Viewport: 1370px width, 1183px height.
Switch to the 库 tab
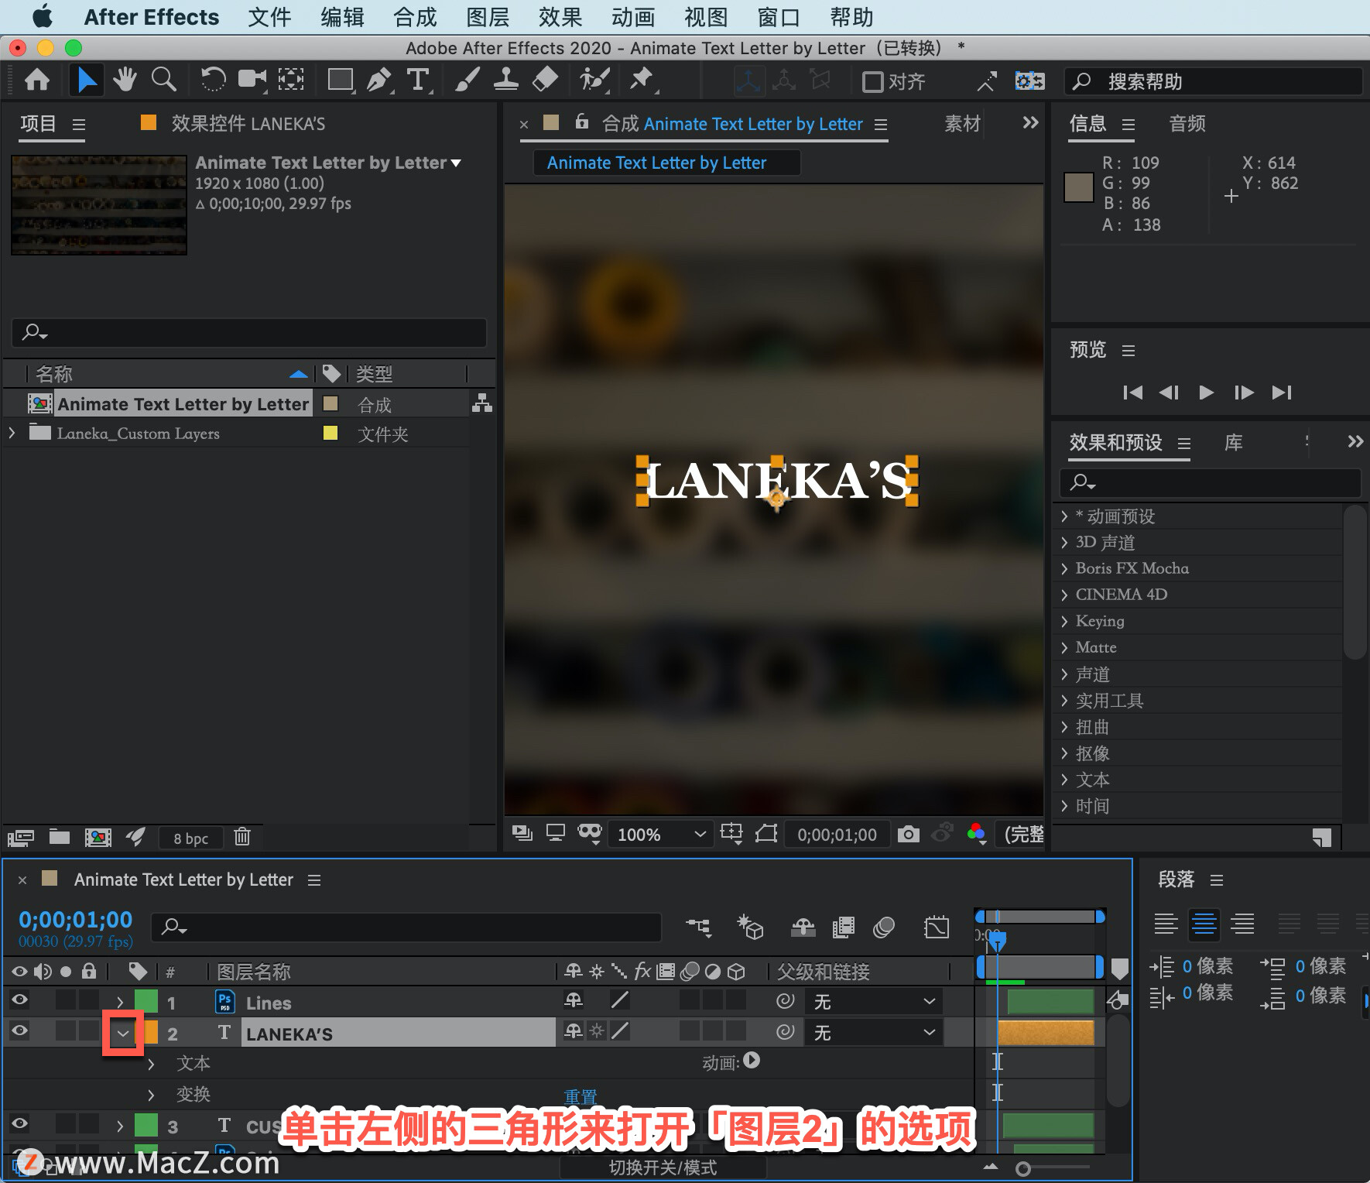(x=1234, y=443)
